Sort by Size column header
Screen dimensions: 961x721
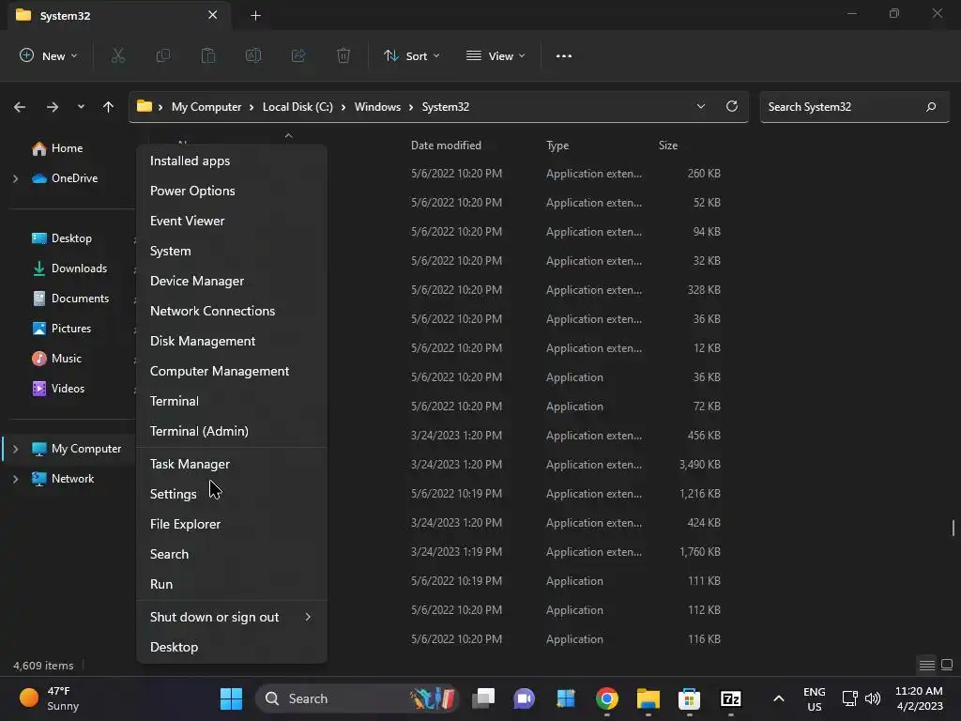click(x=668, y=146)
